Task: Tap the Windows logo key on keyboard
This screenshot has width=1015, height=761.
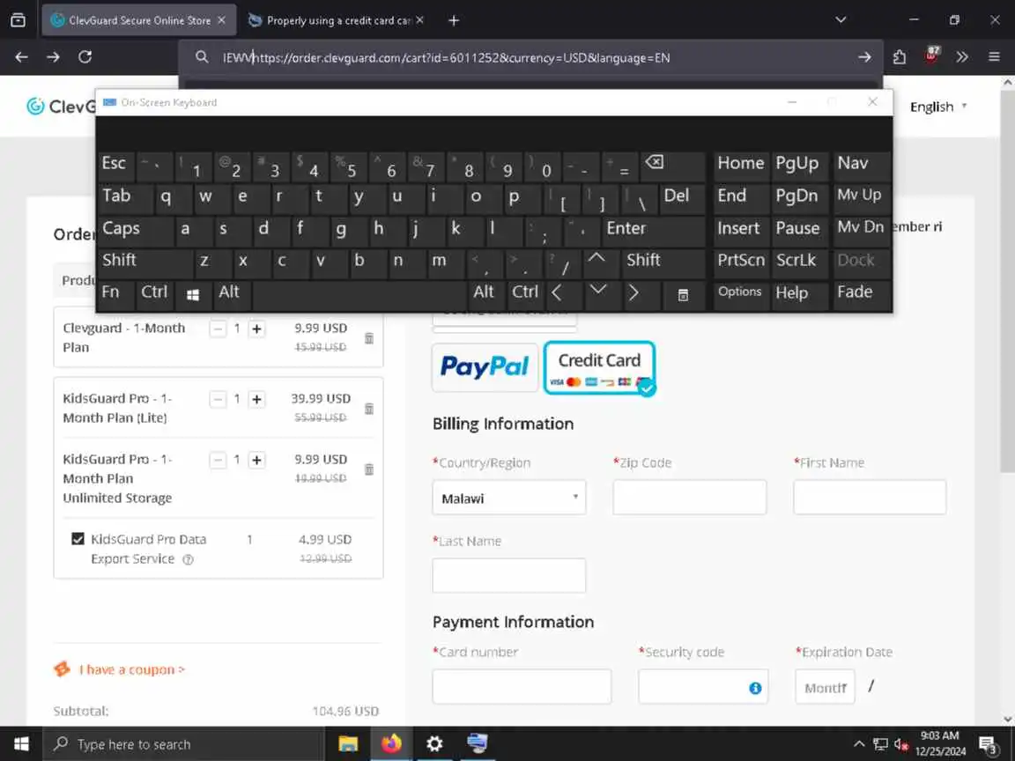Action: [x=192, y=295]
